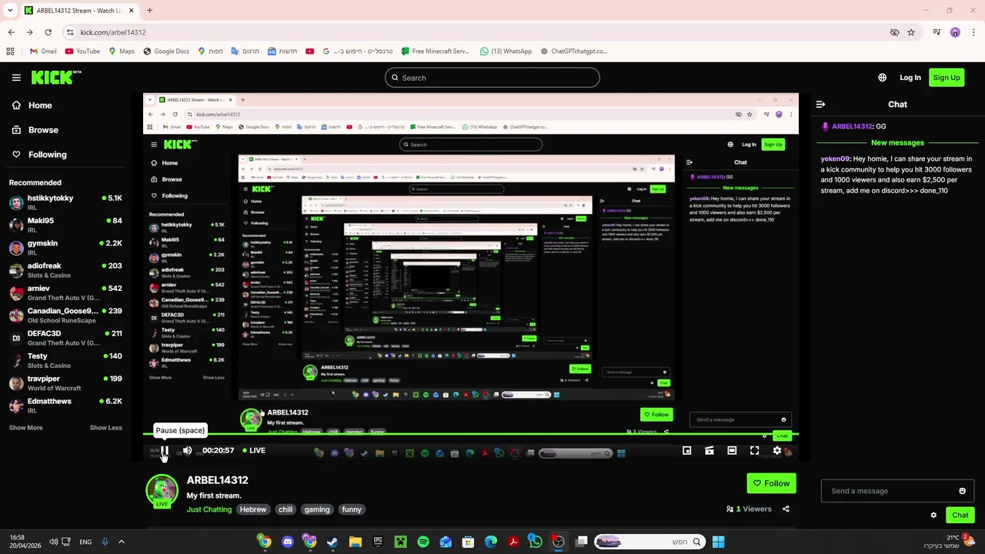Focus the Kick Search field

click(x=492, y=78)
